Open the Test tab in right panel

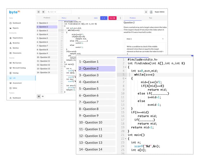pyautogui.click(x=150, y=18)
